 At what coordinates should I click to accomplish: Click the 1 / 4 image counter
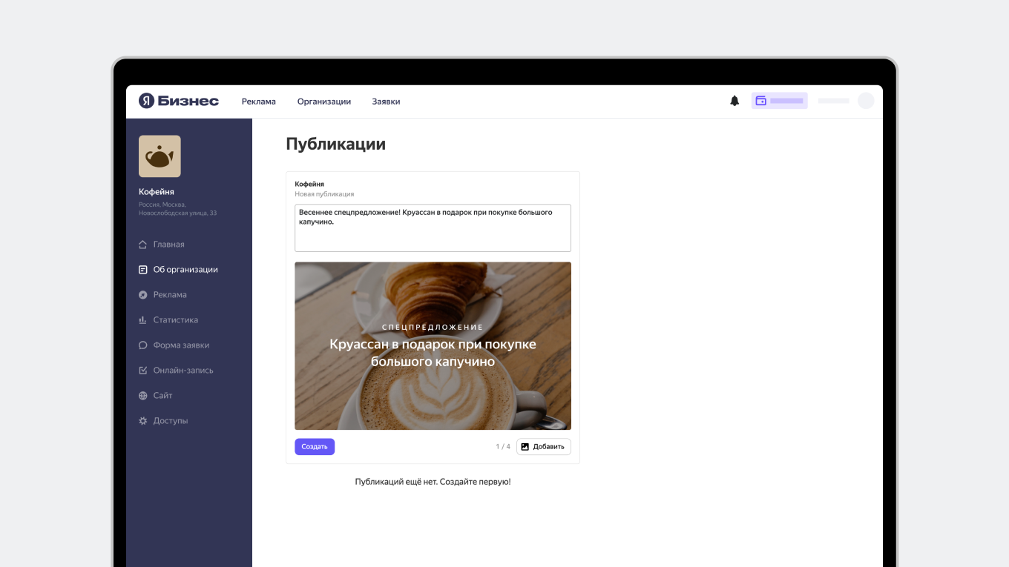point(503,447)
